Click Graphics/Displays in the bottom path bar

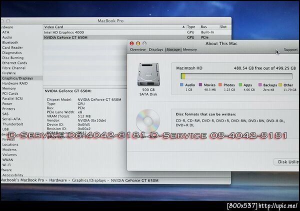(89, 180)
